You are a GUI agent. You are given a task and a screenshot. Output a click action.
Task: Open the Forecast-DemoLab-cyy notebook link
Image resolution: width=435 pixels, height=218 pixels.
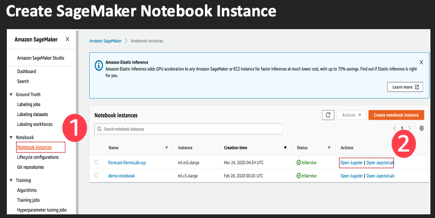(x=127, y=163)
